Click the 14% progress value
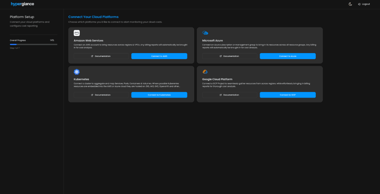 point(52,40)
